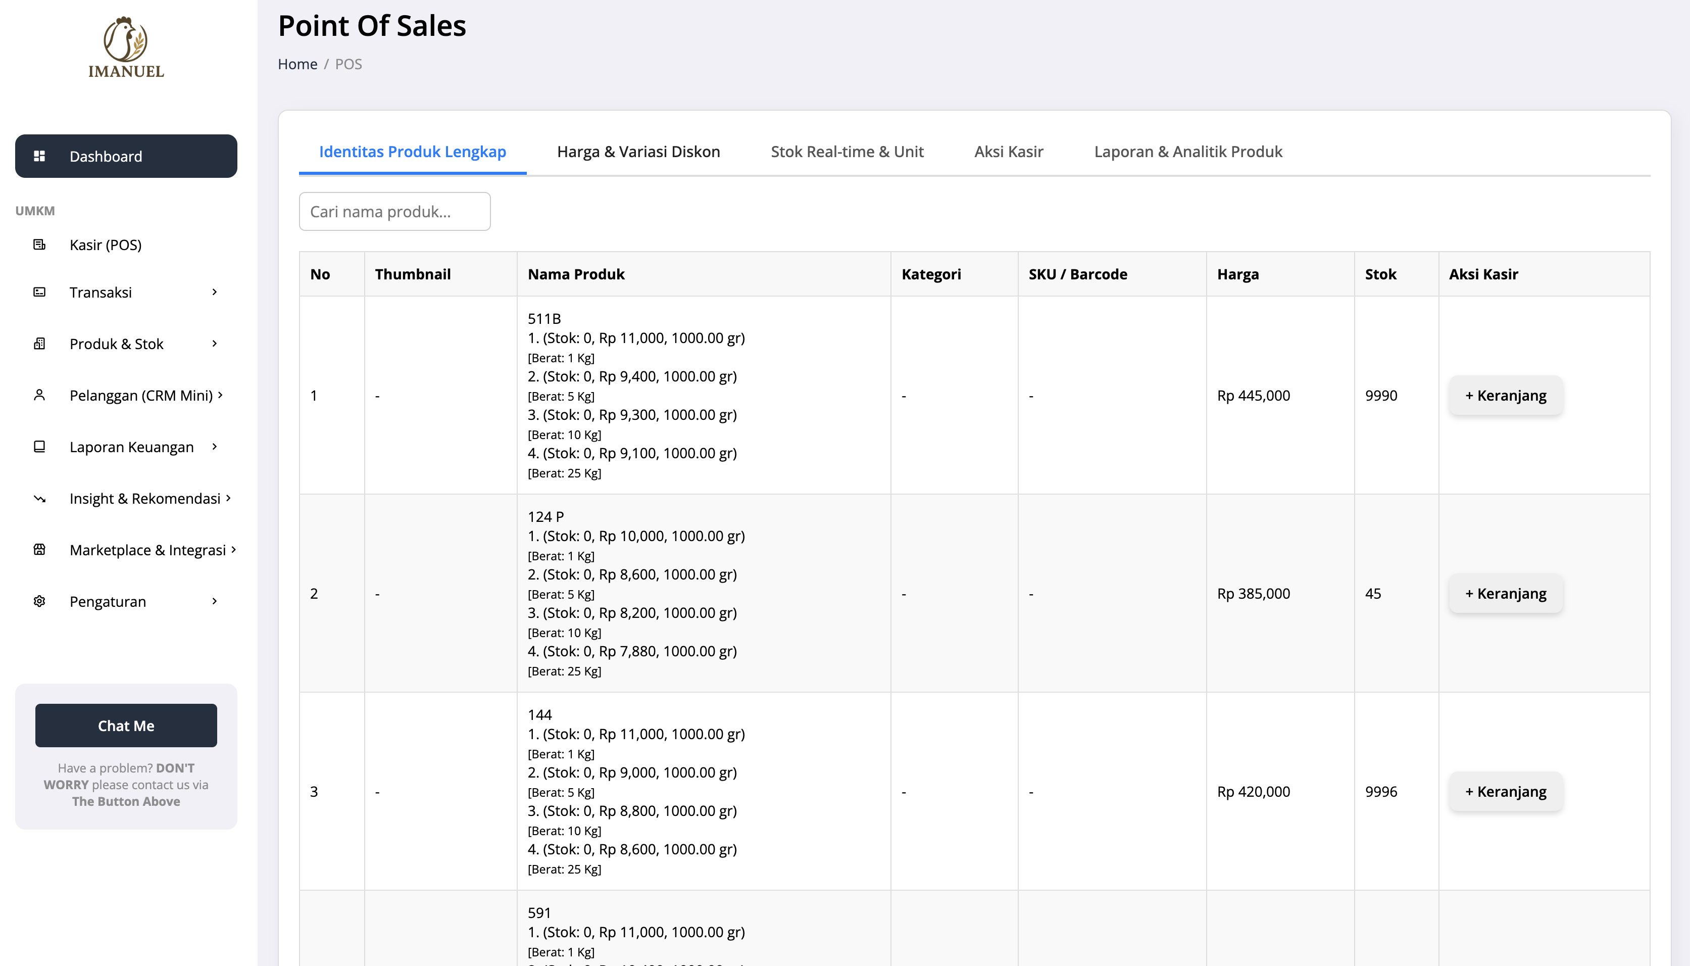
Task: Expand the Laporan Keuangan chevron
Action: [x=214, y=447]
